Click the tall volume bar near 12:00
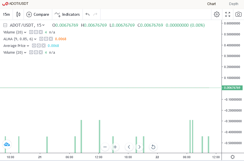 coord(100,136)
